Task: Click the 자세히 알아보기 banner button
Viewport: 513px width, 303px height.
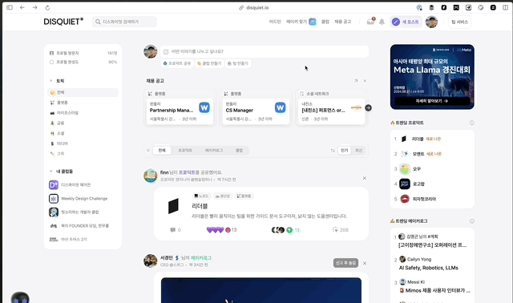Action: point(432,101)
